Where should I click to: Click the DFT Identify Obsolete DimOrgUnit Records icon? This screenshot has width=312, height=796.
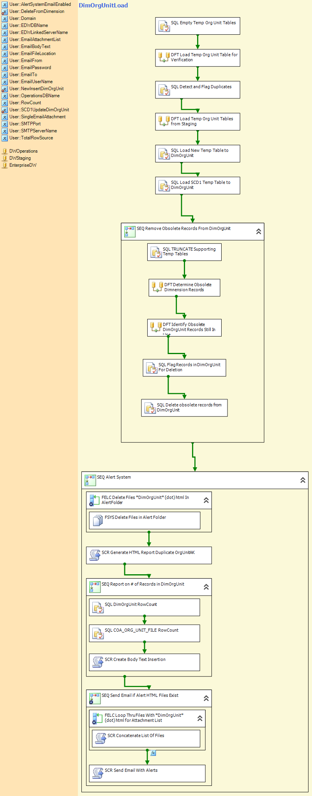click(x=156, y=327)
